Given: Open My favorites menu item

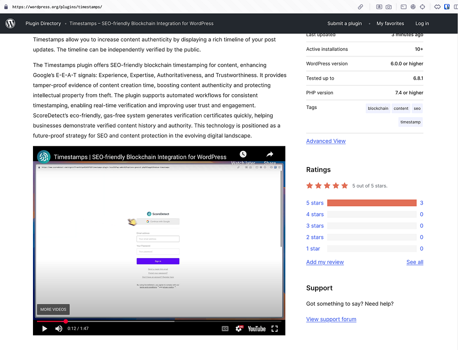Looking at the screenshot, I should 390,23.
